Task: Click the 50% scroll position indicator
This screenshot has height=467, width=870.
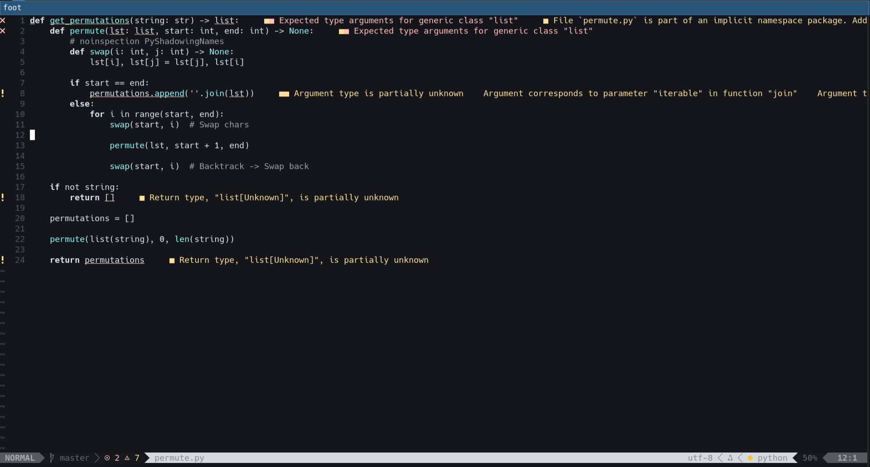Action: 810,458
